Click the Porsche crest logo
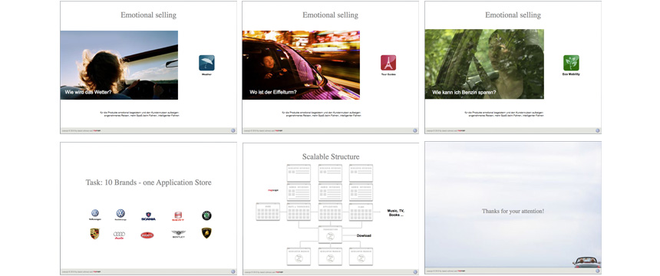 [x=94, y=234]
